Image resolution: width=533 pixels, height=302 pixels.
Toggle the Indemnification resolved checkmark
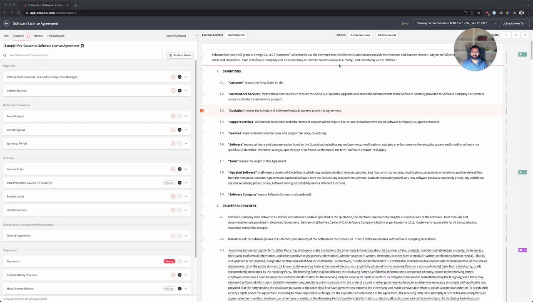coord(179,90)
